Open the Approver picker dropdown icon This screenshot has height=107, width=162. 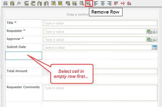click(149, 39)
